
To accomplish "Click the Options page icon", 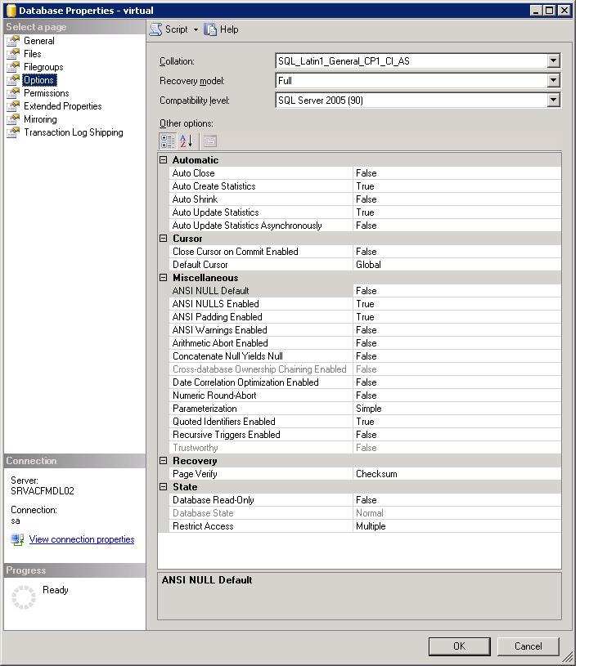I will pyautogui.click(x=13, y=80).
